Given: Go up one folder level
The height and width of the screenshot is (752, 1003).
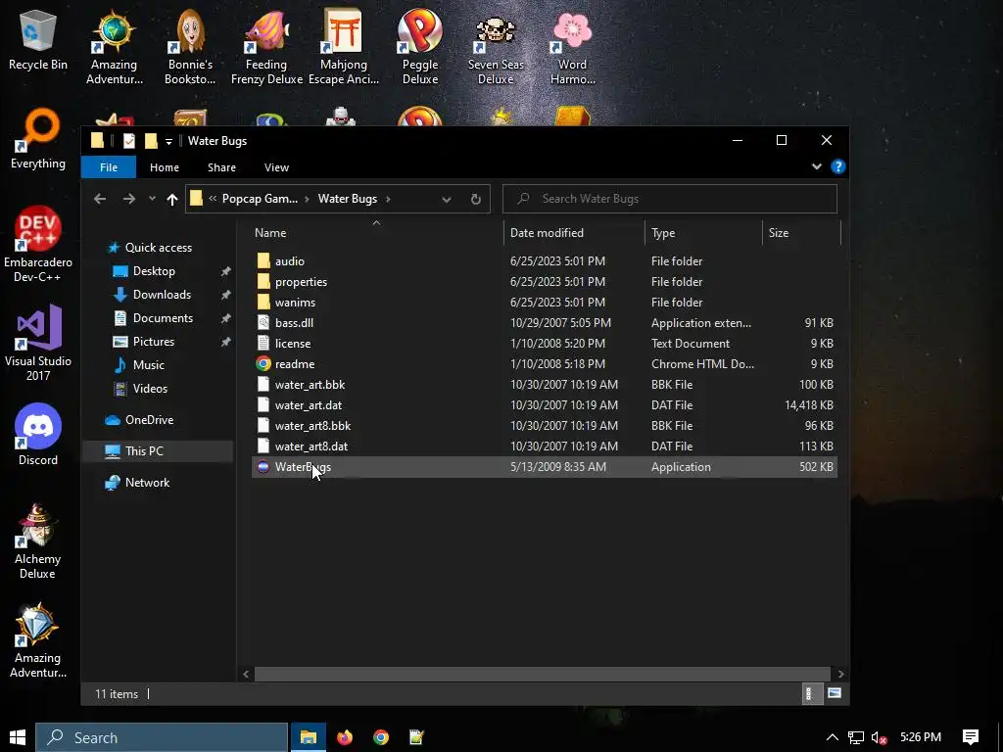Looking at the screenshot, I should coord(172,199).
